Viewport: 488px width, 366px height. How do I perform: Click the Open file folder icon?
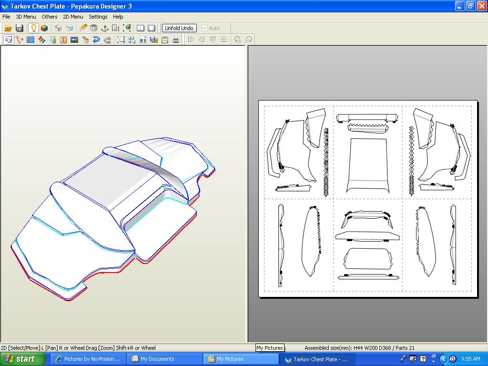[x=8, y=28]
